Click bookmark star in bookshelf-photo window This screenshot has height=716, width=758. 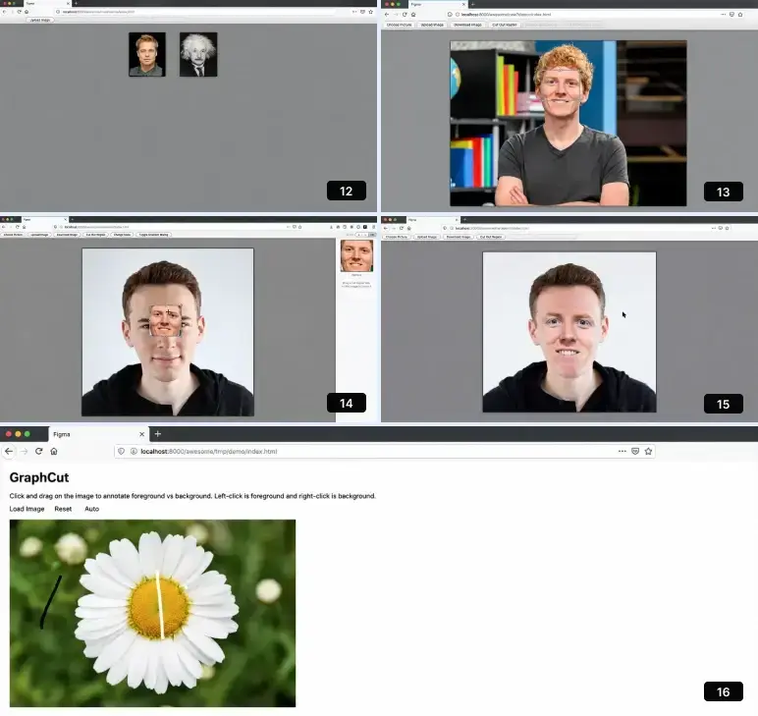[x=740, y=15]
